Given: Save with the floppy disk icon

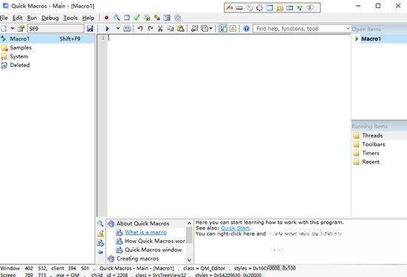Looking at the screenshot, I should (x=90, y=29).
